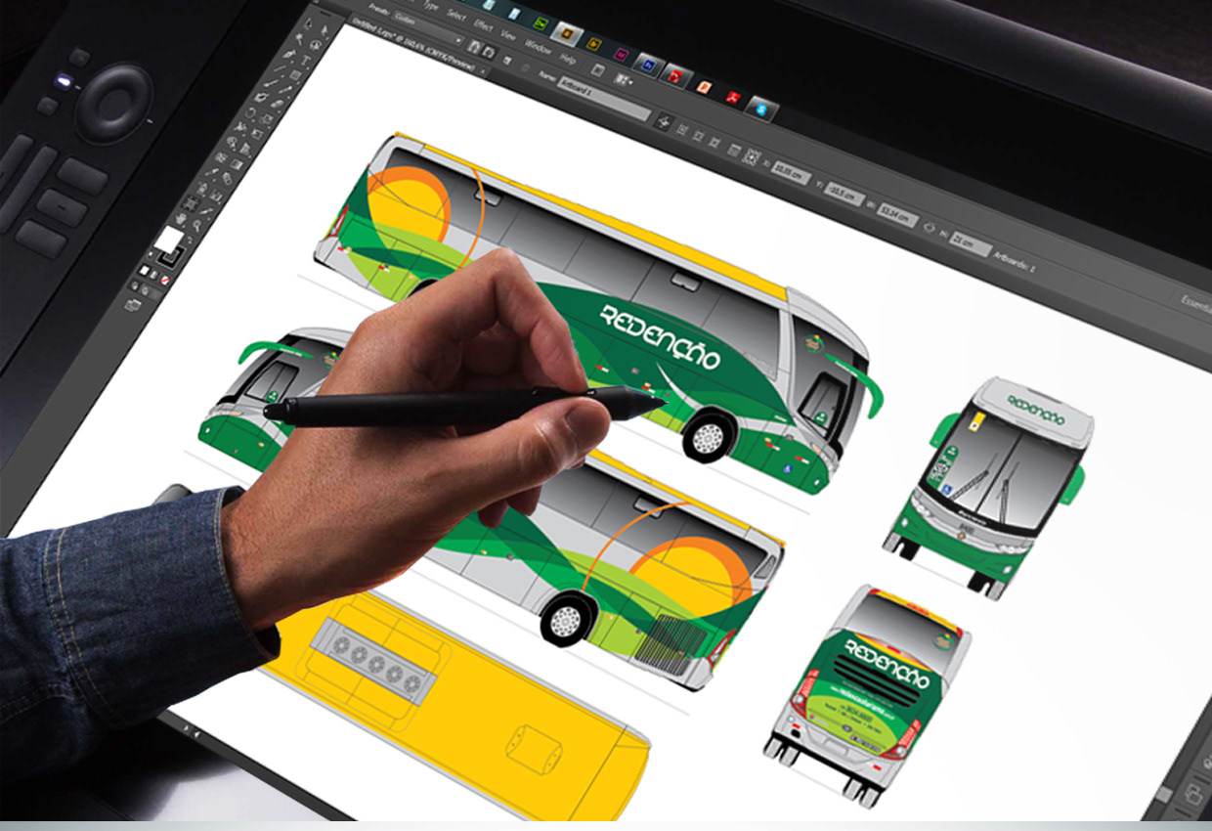Select the Direct Selection tool

click(x=325, y=31)
